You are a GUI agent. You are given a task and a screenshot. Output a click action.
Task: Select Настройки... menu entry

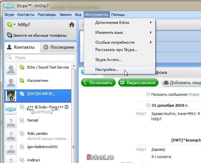[x=120, y=70]
